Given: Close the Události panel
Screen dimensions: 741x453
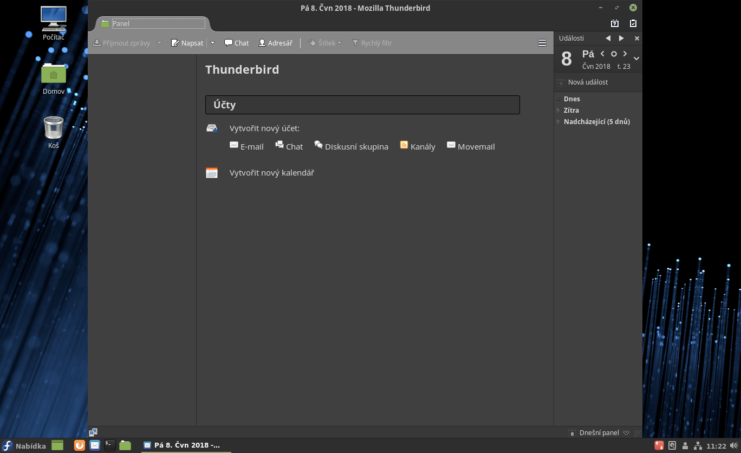Looking at the screenshot, I should tap(637, 38).
